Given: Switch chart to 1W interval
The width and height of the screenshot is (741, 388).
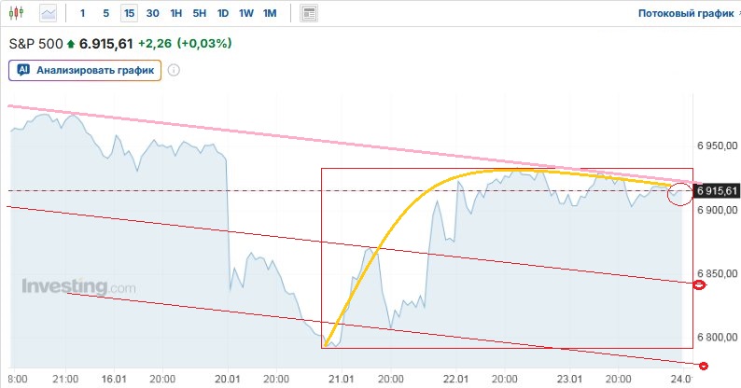Looking at the screenshot, I should click(x=246, y=14).
